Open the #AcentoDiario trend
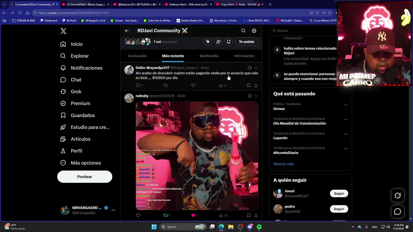 click(286, 153)
